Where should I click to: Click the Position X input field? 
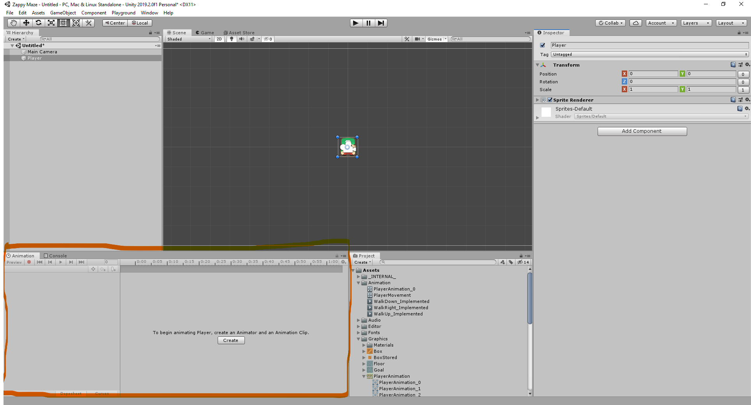[x=653, y=74]
